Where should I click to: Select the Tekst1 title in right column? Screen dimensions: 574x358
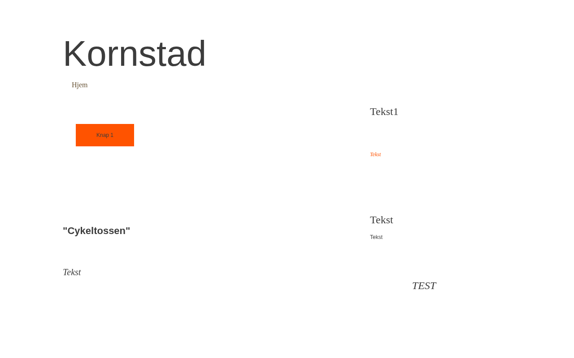pos(384,112)
